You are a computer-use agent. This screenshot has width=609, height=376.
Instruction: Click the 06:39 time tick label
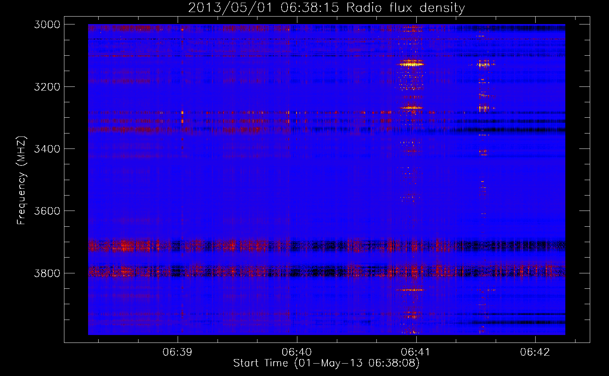[x=178, y=352]
